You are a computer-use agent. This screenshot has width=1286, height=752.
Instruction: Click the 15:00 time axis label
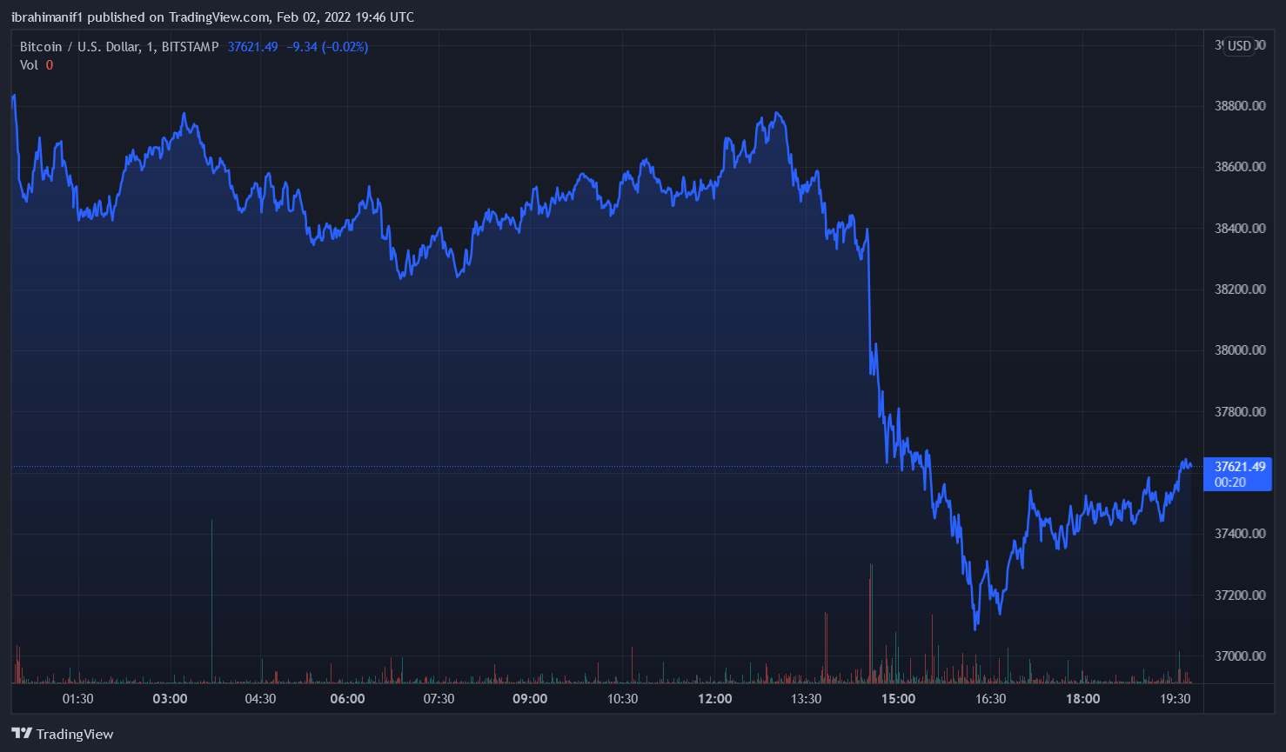[898, 699]
